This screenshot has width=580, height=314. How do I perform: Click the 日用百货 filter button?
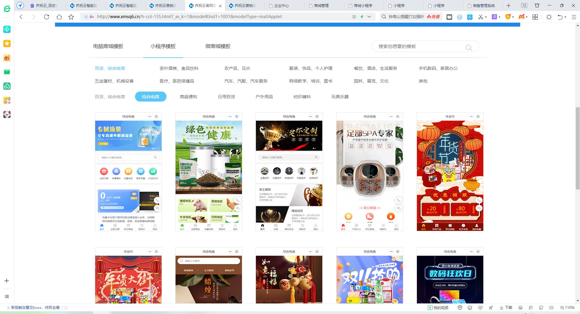click(x=226, y=96)
